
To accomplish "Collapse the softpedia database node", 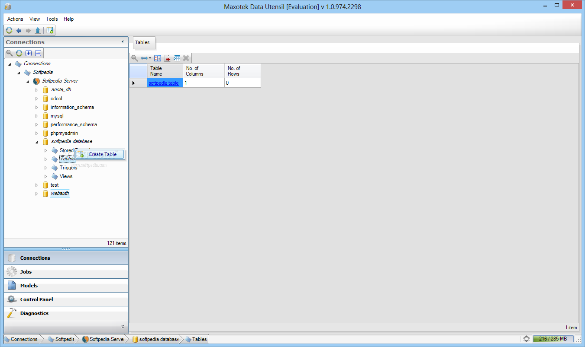I will click(x=36, y=142).
